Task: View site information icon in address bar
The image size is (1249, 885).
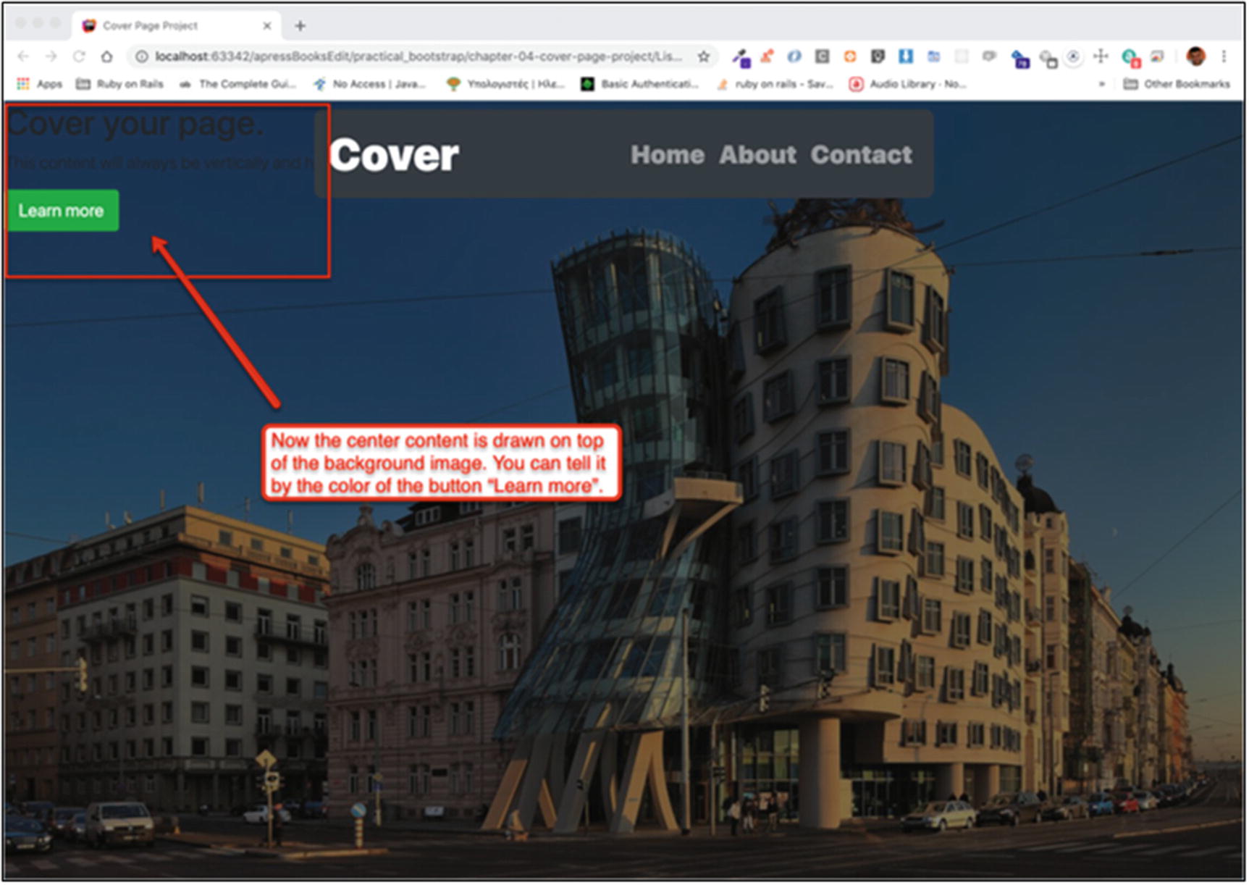Action: [142, 56]
